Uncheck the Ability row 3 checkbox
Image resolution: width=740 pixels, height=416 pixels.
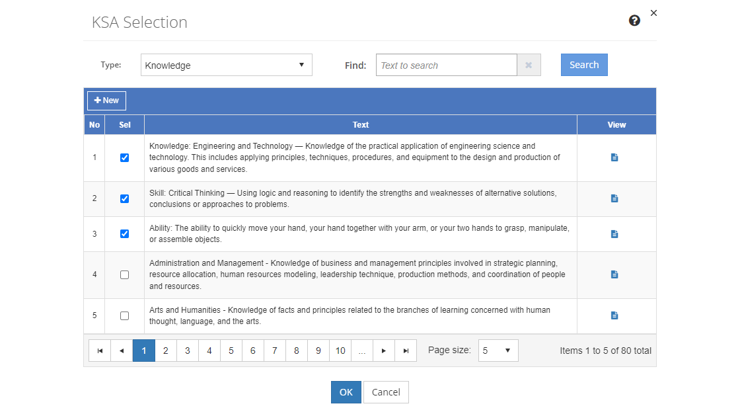(x=125, y=233)
